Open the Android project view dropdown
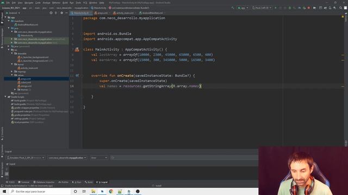The width and height of the screenshot is (348, 195). point(13,13)
